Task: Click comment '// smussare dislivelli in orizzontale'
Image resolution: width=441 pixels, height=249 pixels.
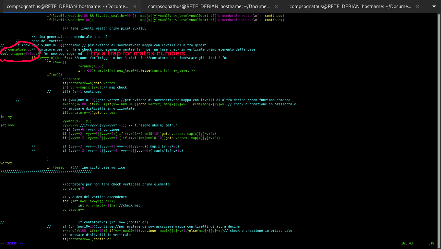Action: (x=99, y=109)
